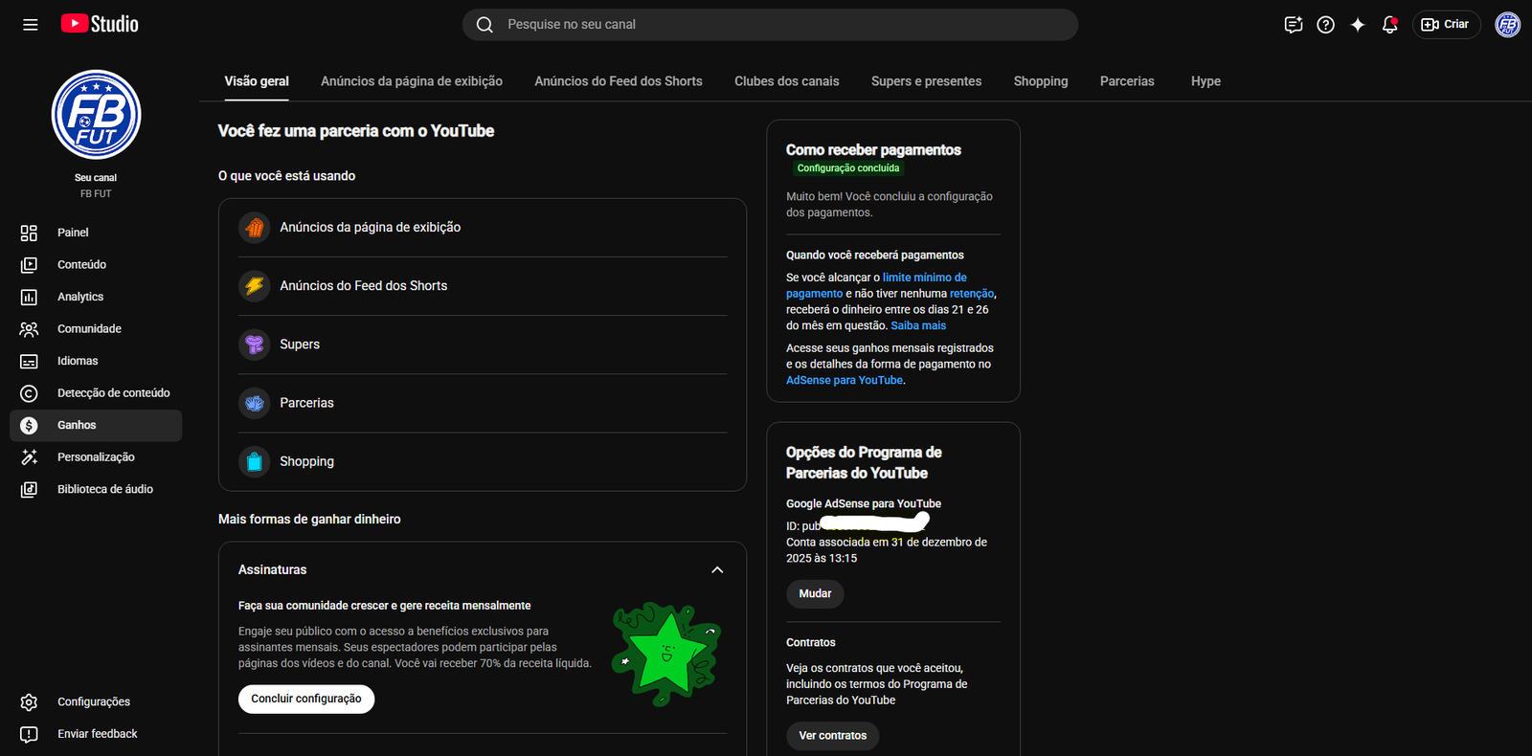This screenshot has width=1532, height=756.
Task: Click the Saiba mais link
Action: coord(918,325)
